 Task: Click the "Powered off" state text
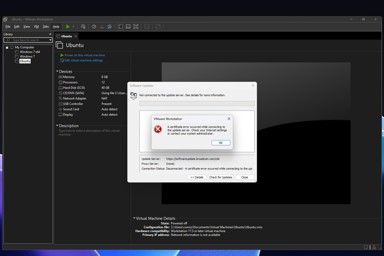pos(179,223)
